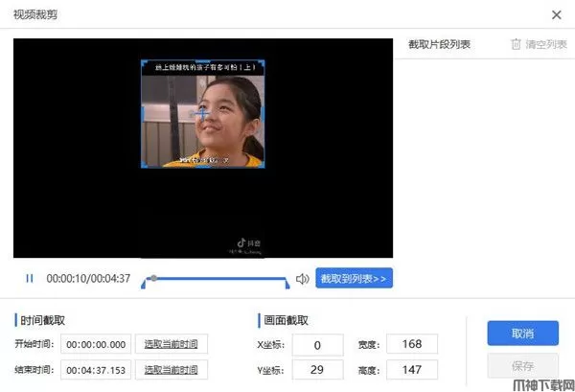575x392 pixels.
Task: Click 截取到列表>> button
Action: pos(354,278)
